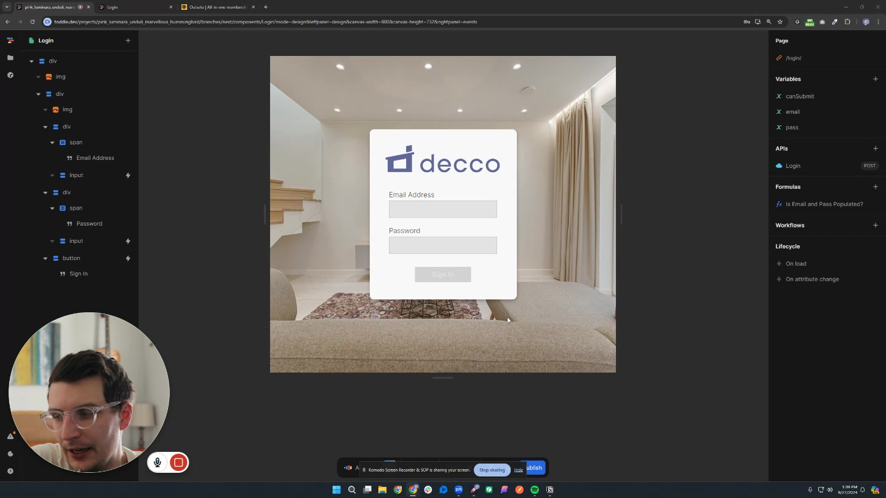The height and width of the screenshot is (498, 886).
Task: Add a new formula with plus icon
Action: coord(876,187)
